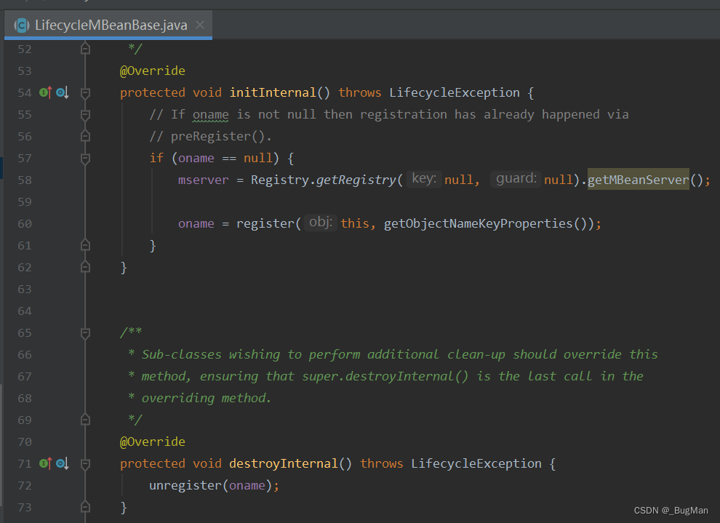Click the 'overriding method.' Javadoc line
The image size is (720, 523).
(x=206, y=398)
